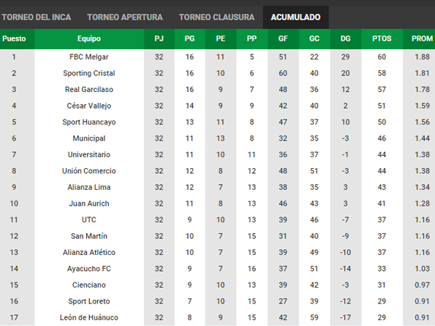Screen dimensions: 435x326
Task: Click the Equipo column header
Action: click(x=89, y=38)
